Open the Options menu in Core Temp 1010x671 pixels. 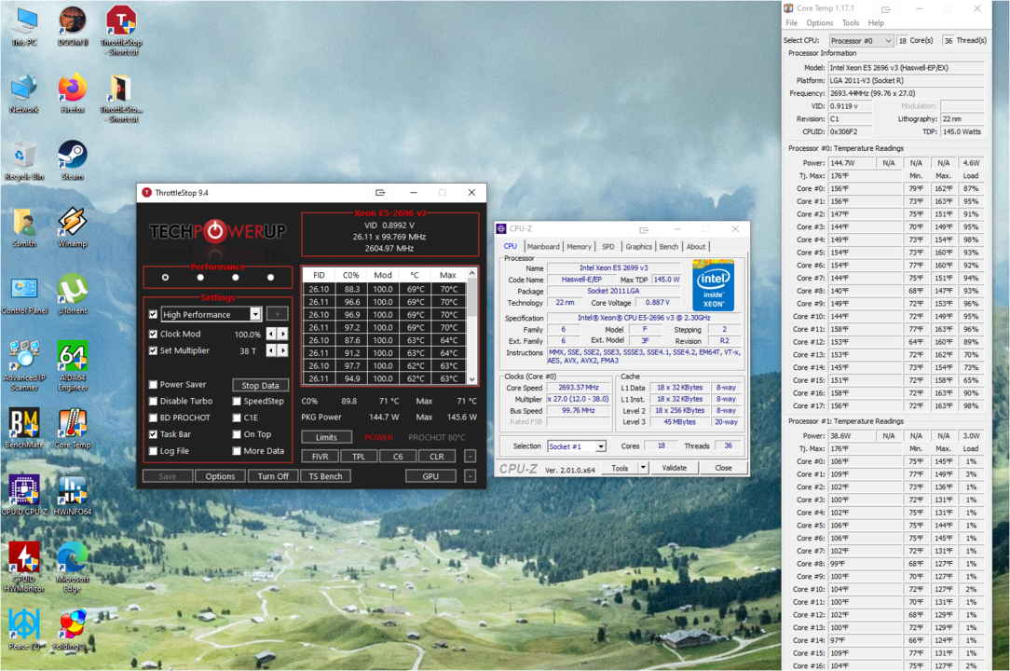coord(819,23)
